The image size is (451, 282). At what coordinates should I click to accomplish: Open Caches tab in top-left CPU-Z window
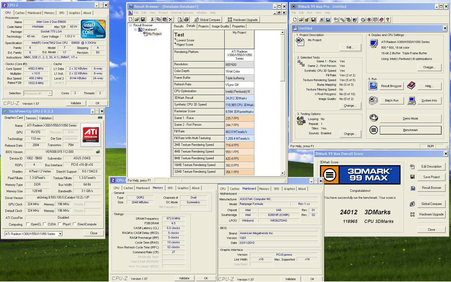point(20,13)
